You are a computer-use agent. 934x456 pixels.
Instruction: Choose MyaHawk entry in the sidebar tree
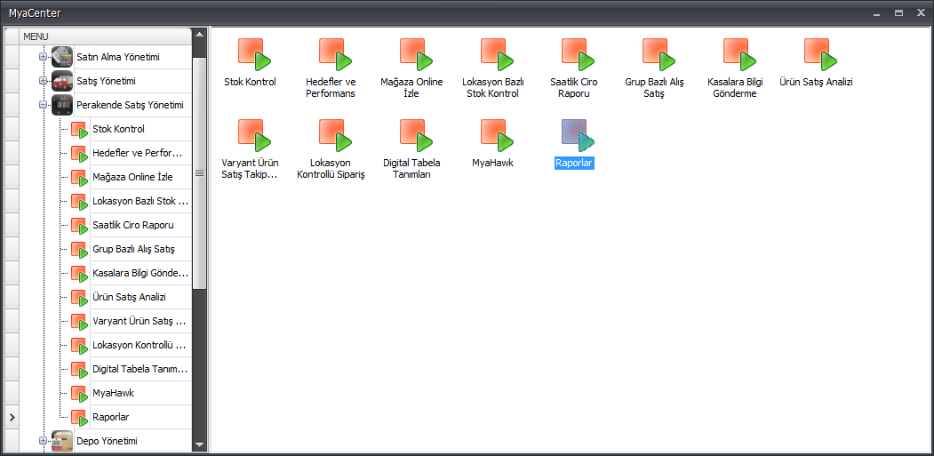pyautogui.click(x=113, y=393)
